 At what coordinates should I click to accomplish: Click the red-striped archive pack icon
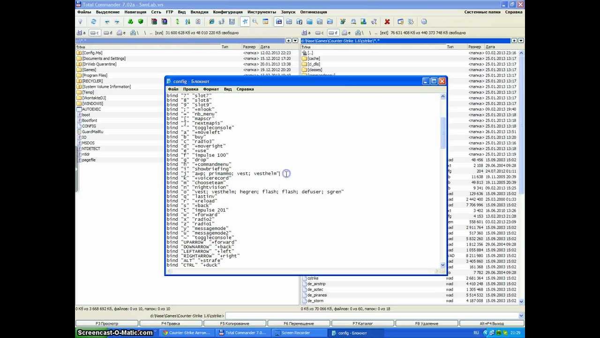(154, 22)
